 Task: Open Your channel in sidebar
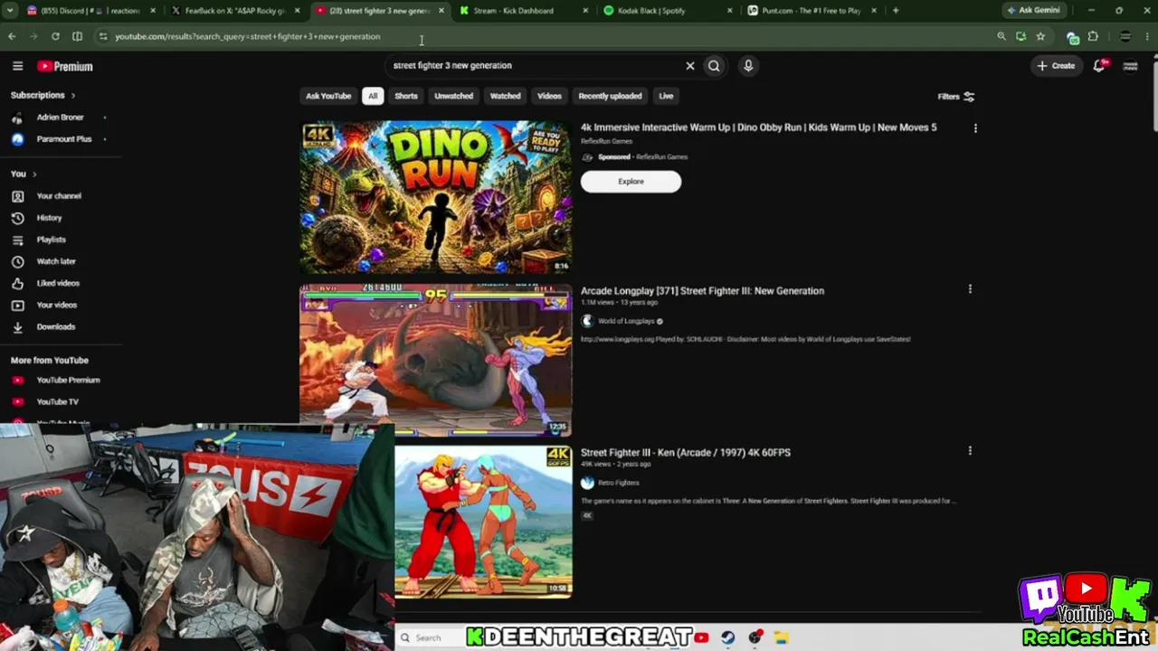coord(60,195)
